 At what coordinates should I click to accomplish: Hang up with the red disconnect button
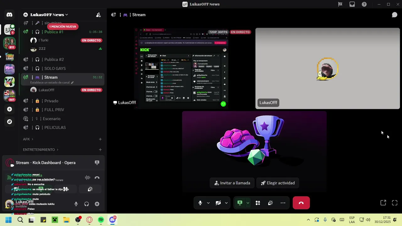click(301, 203)
